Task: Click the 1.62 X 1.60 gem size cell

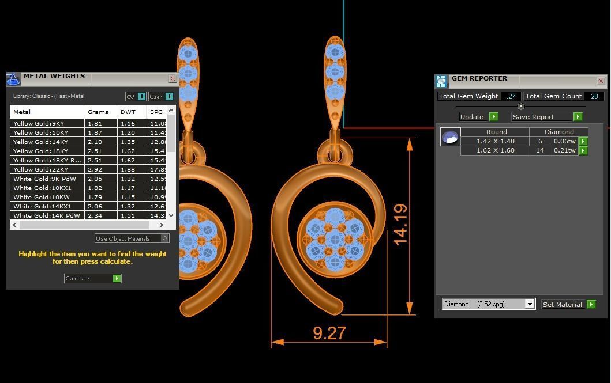Action: click(495, 150)
